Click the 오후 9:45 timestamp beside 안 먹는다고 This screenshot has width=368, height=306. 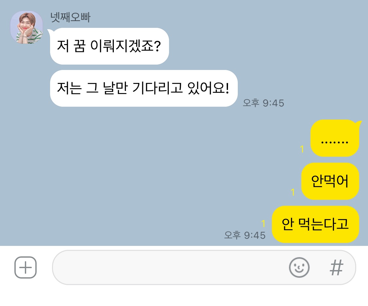(245, 235)
